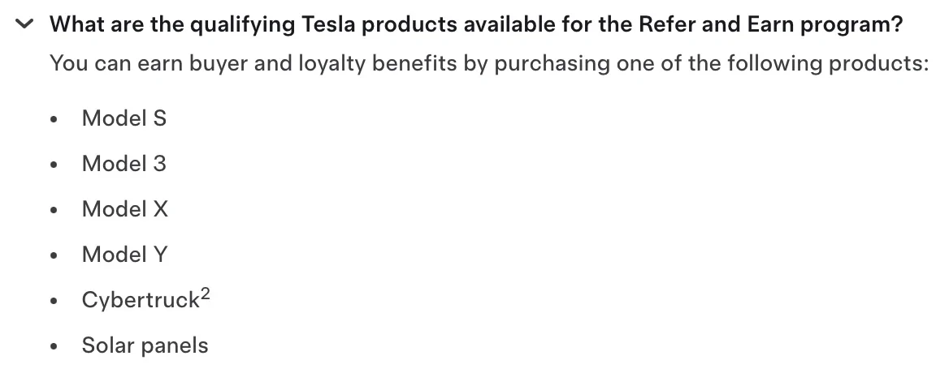Image resolution: width=949 pixels, height=373 pixels.
Task: Click the bullet beside Model 3
Action: click(54, 165)
